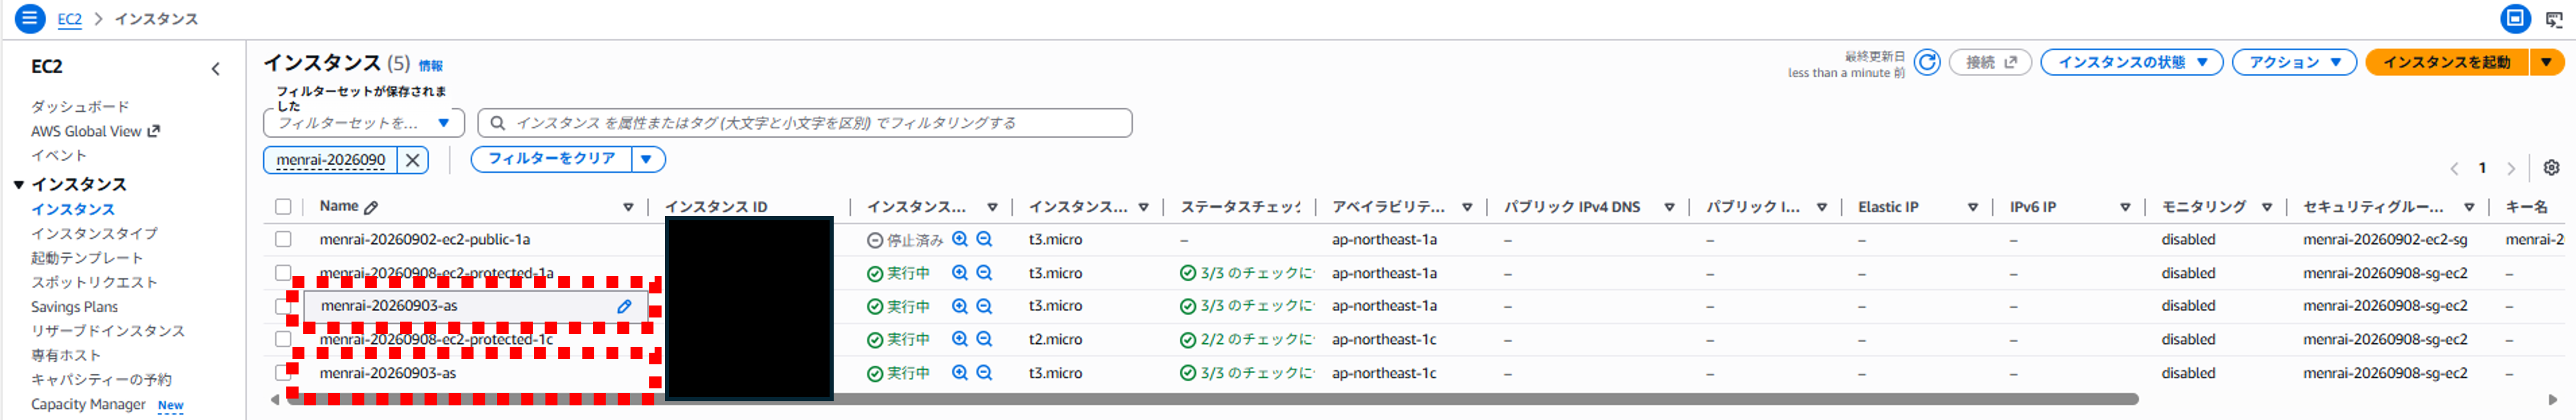Go to next page of instances
Screen dimensions: 2576x420
(x=2510, y=169)
